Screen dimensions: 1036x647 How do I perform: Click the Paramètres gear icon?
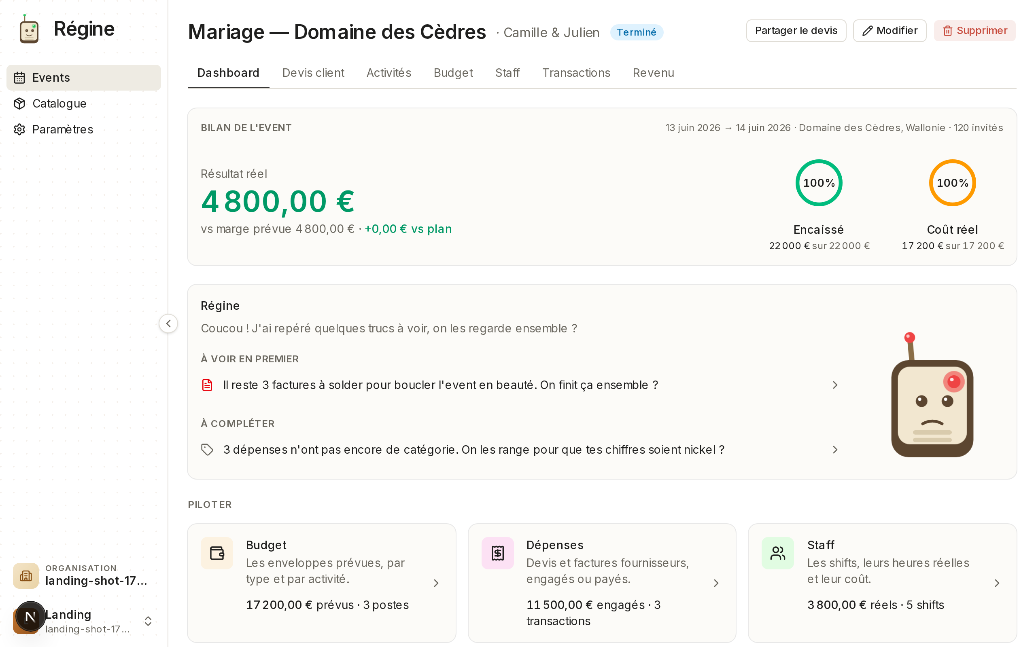coord(19,129)
